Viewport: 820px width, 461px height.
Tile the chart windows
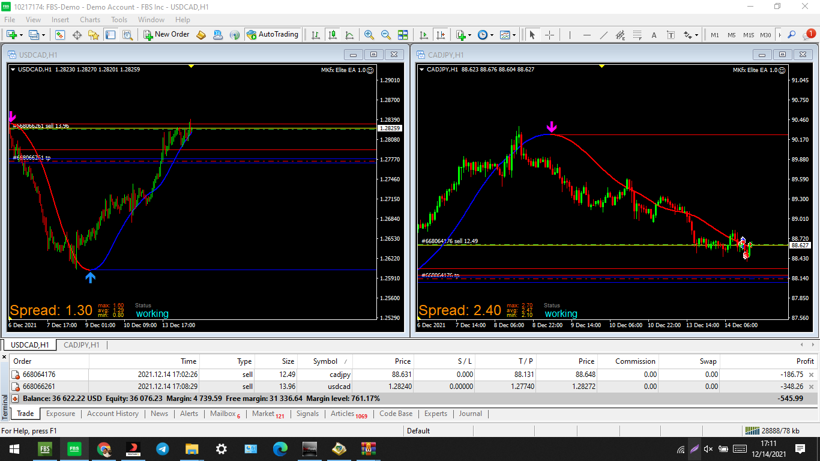point(403,35)
